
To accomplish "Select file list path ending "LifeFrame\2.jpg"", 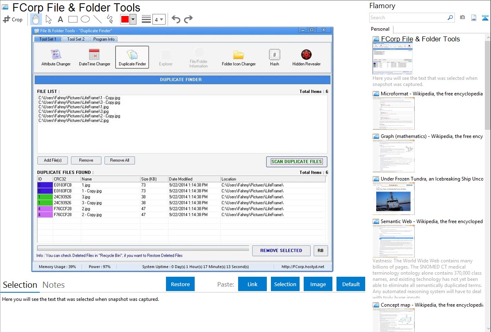I will click(74, 120).
